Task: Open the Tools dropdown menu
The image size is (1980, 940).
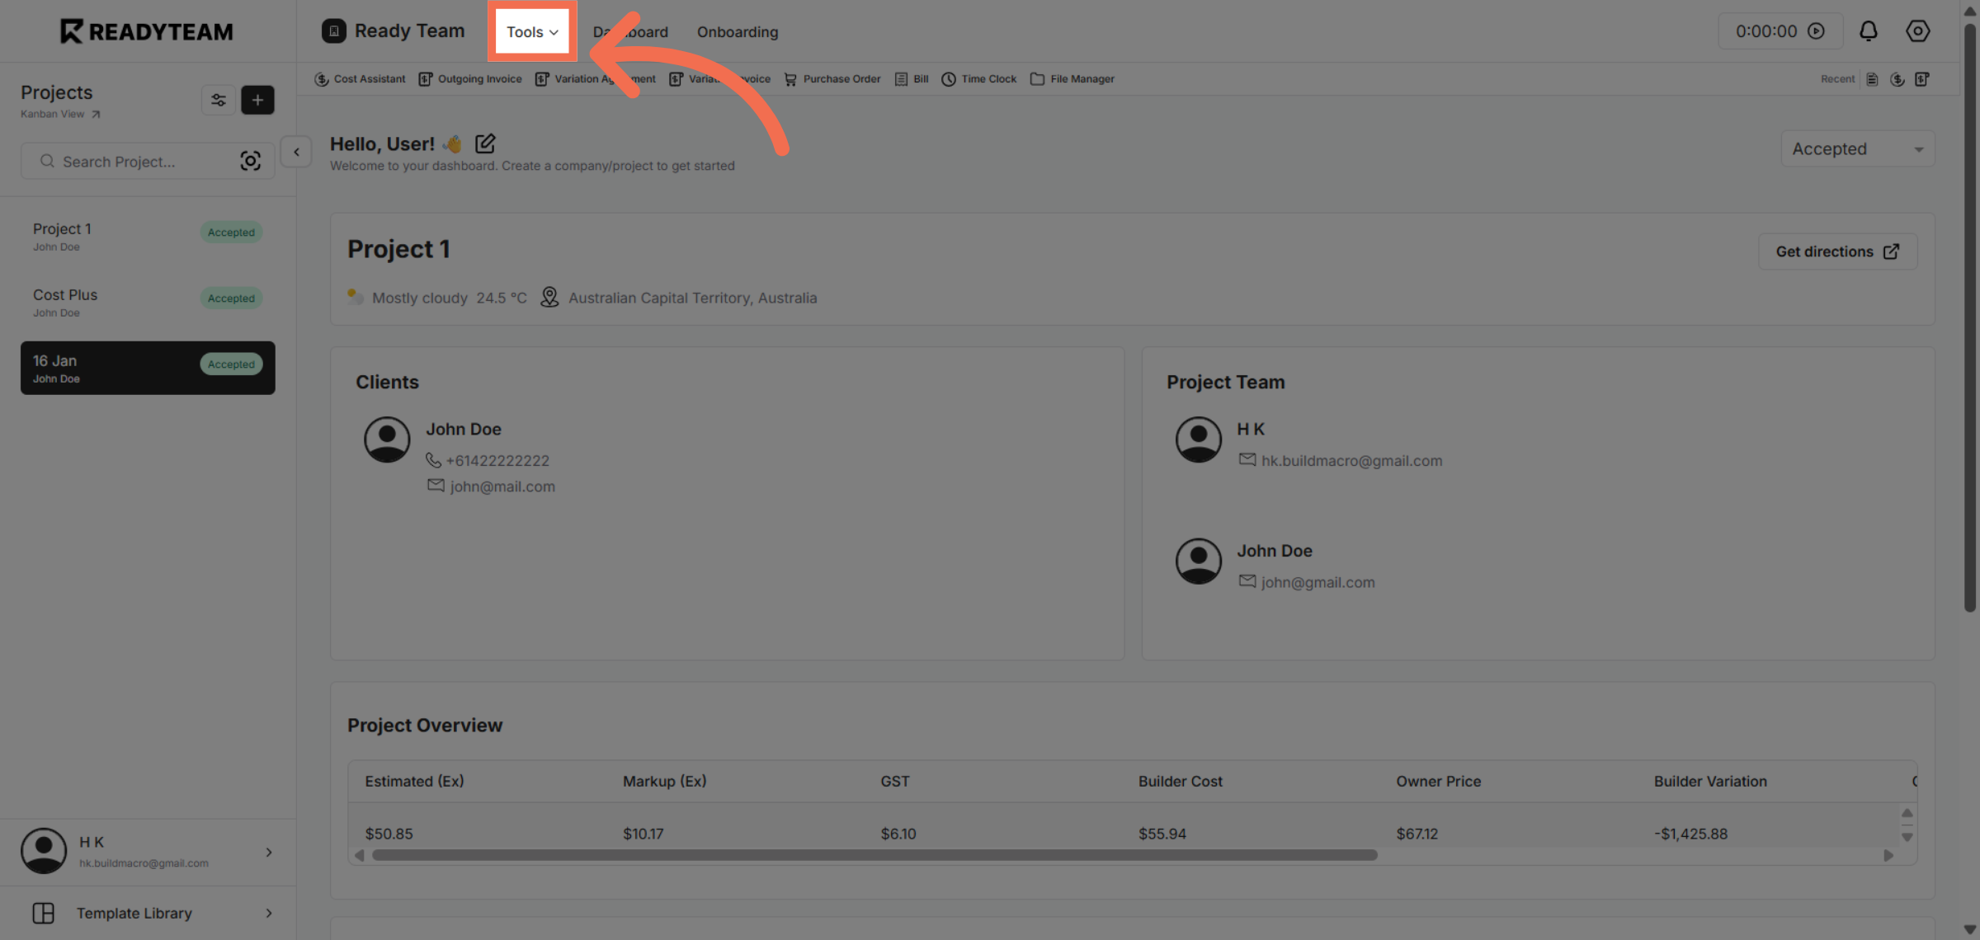Action: coord(531,31)
